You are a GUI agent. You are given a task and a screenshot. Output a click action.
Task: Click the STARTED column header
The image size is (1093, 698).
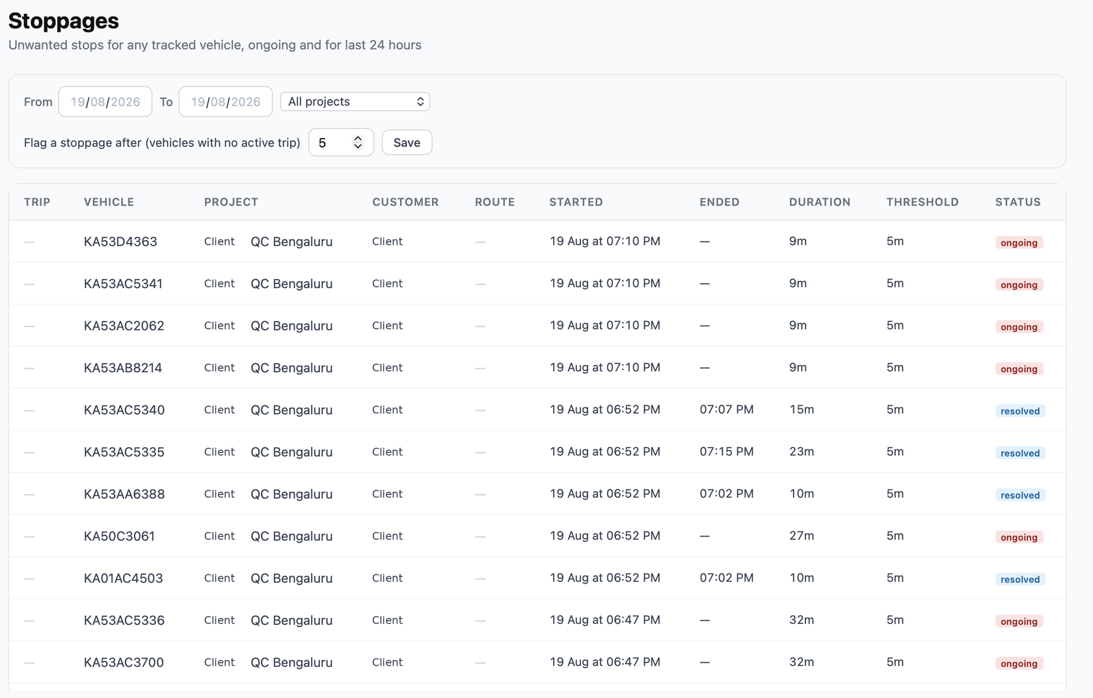click(576, 202)
